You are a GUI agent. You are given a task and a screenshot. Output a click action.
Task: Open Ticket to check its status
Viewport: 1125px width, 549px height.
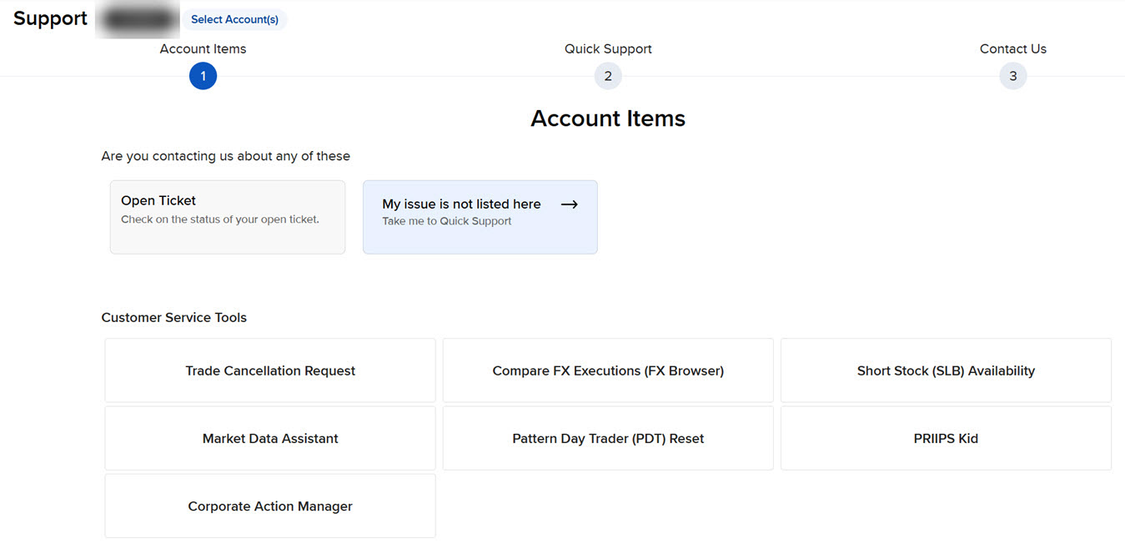pyautogui.click(x=227, y=216)
